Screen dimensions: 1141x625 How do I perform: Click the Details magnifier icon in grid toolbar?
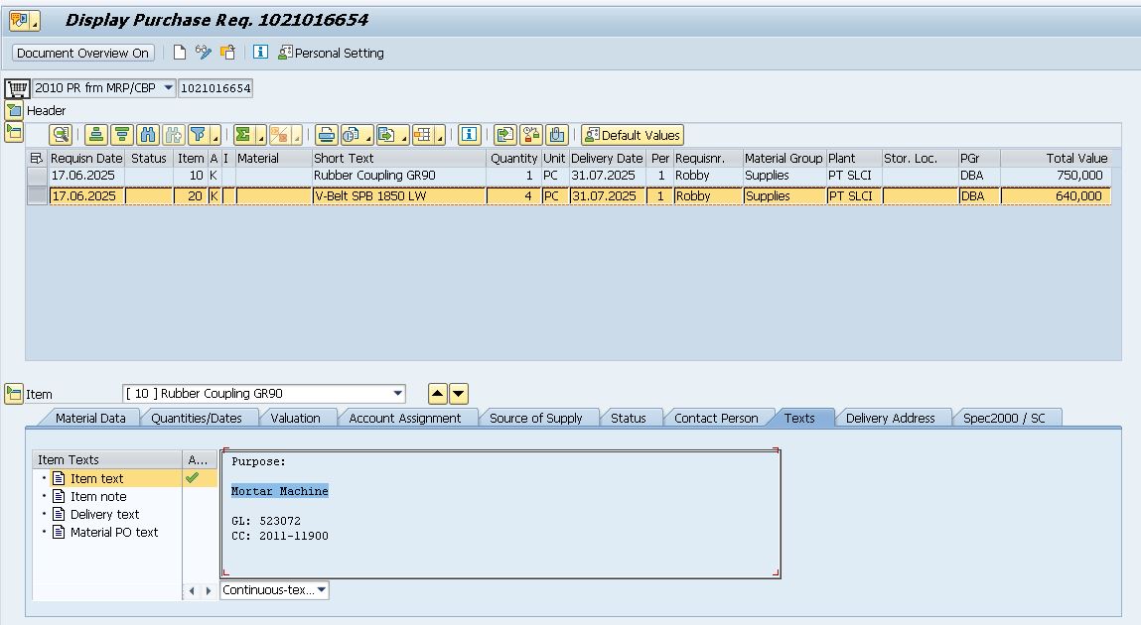(61, 135)
